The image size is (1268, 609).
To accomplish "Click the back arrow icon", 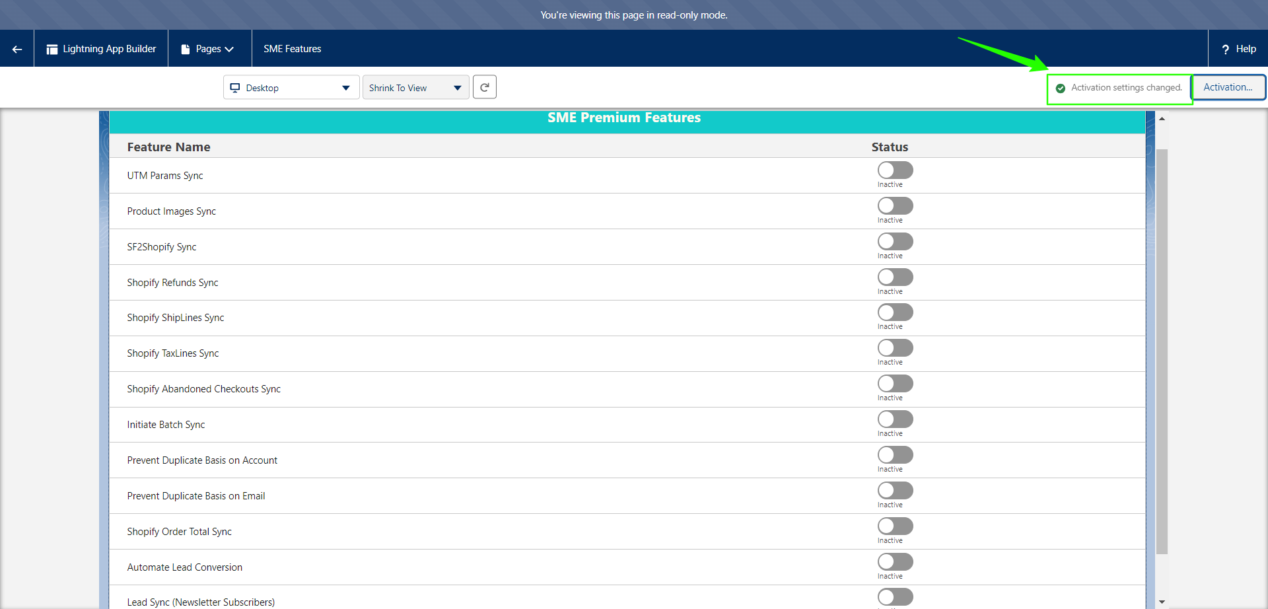I will point(17,49).
